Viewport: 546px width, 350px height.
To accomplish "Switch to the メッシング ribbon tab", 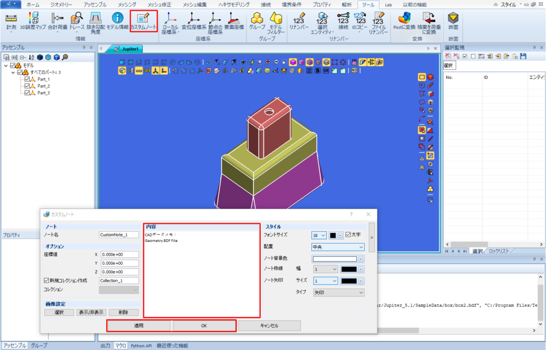I will coord(127,4).
